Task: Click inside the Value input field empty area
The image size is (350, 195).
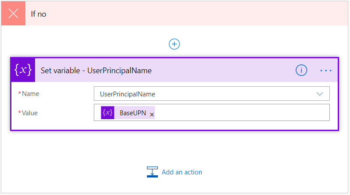Action: [241, 113]
